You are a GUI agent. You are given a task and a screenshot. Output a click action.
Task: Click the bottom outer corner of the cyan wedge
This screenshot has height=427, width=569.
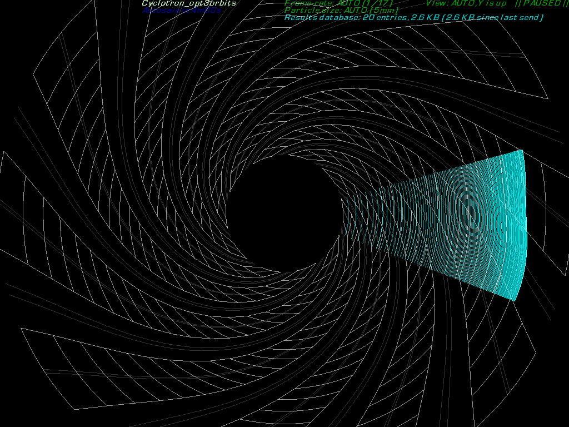[514, 301]
